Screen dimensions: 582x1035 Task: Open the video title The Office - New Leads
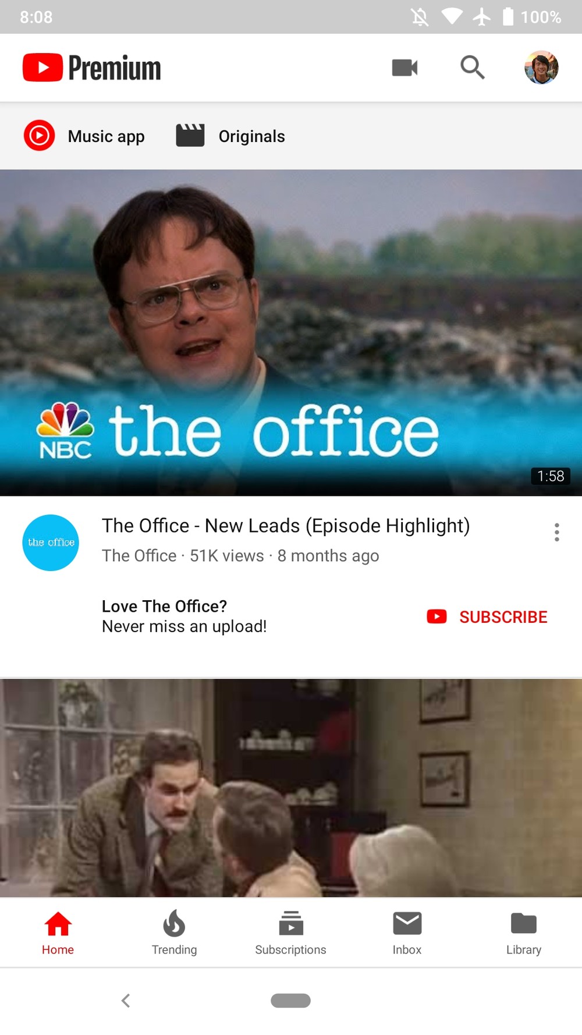[x=286, y=526]
